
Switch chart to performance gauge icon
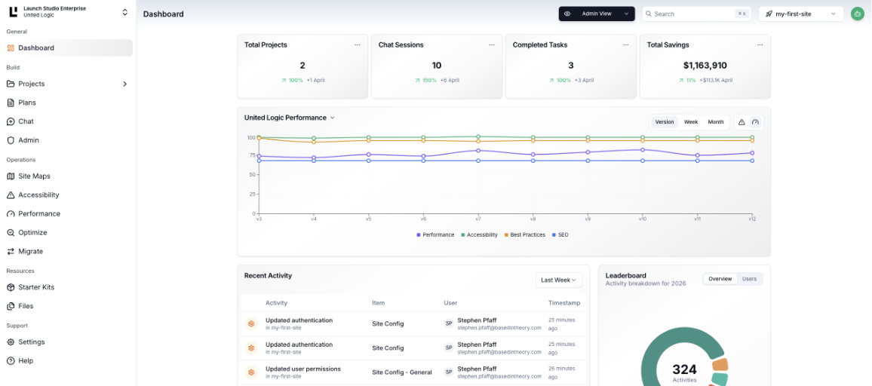[x=755, y=122]
